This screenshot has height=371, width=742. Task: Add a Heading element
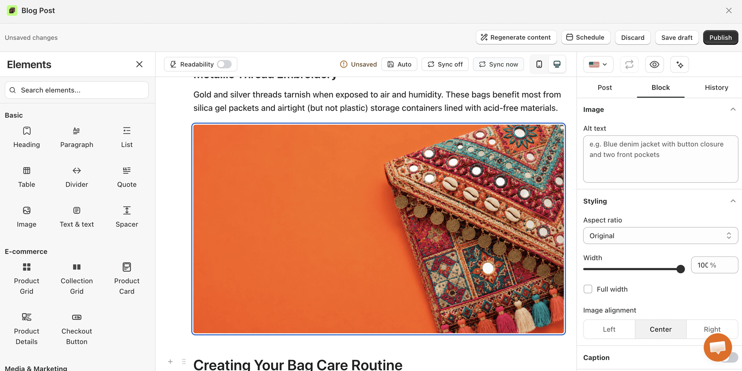pyautogui.click(x=27, y=137)
